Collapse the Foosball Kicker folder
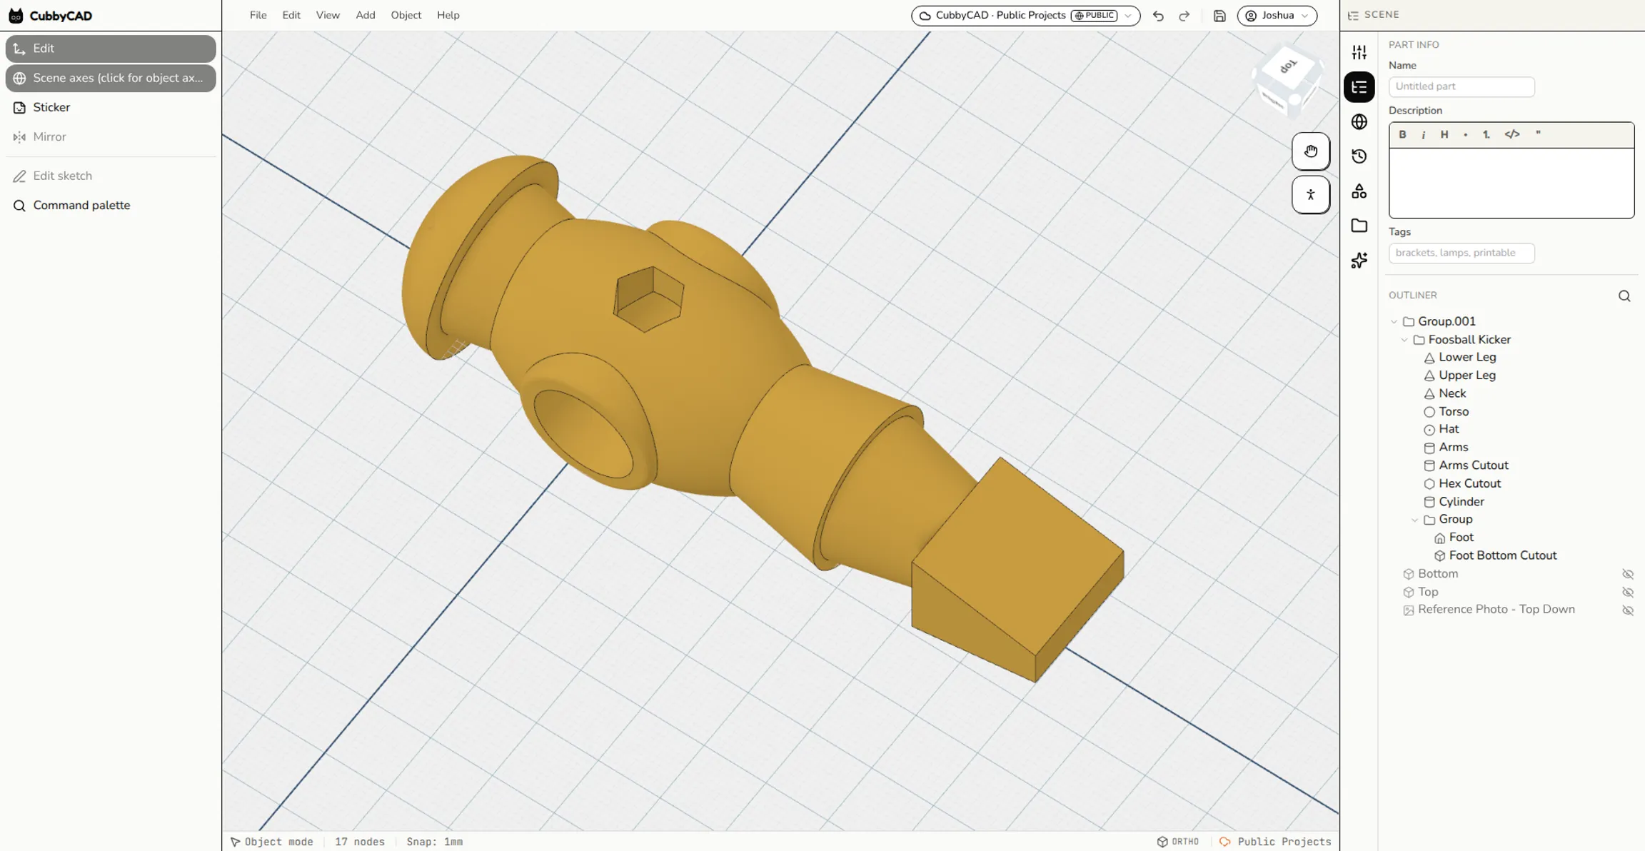The height and width of the screenshot is (851, 1645). click(x=1404, y=340)
